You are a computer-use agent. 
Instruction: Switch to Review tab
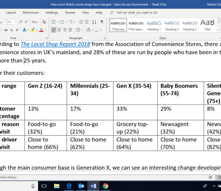coord(70,13)
